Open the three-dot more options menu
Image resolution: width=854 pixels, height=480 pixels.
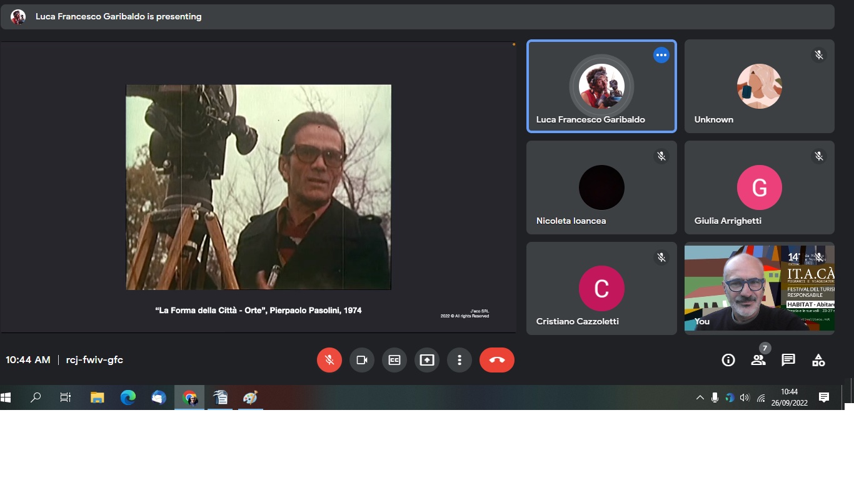(460, 360)
